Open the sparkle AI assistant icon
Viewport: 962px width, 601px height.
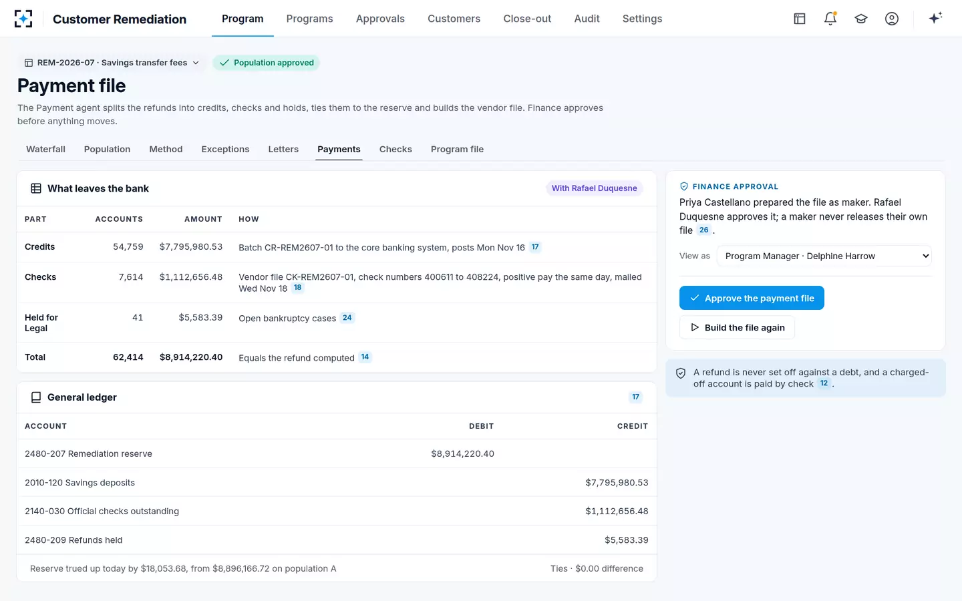click(x=935, y=18)
